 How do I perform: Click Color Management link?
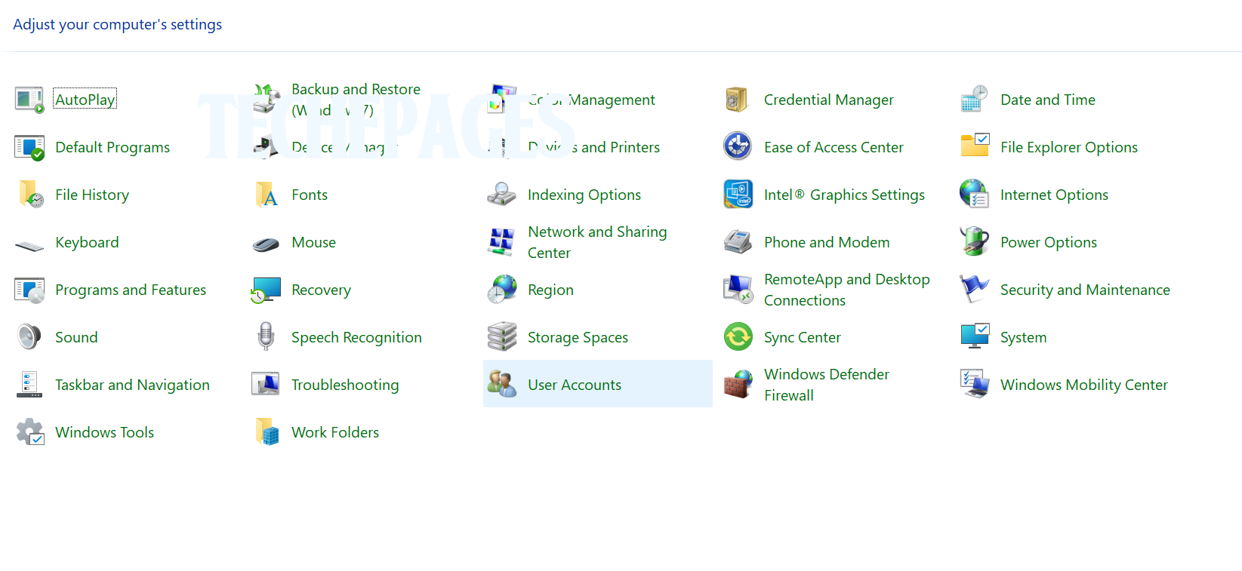coord(591,100)
